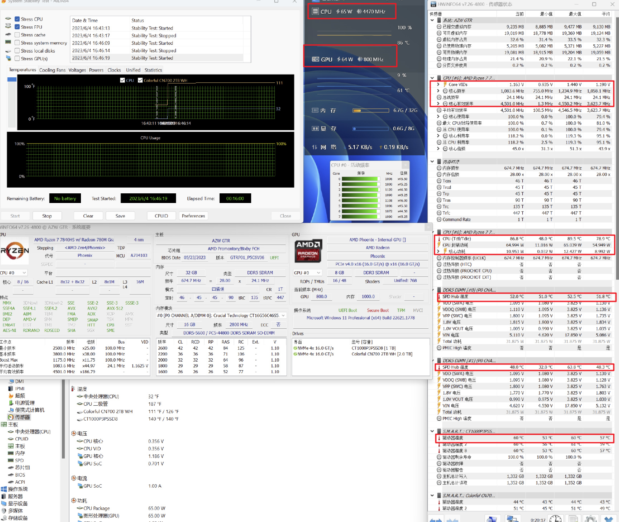Image resolution: width=619 pixels, height=522 pixels.
Task: Select SPD in the AIDA64 tree
Action: tap(19, 460)
